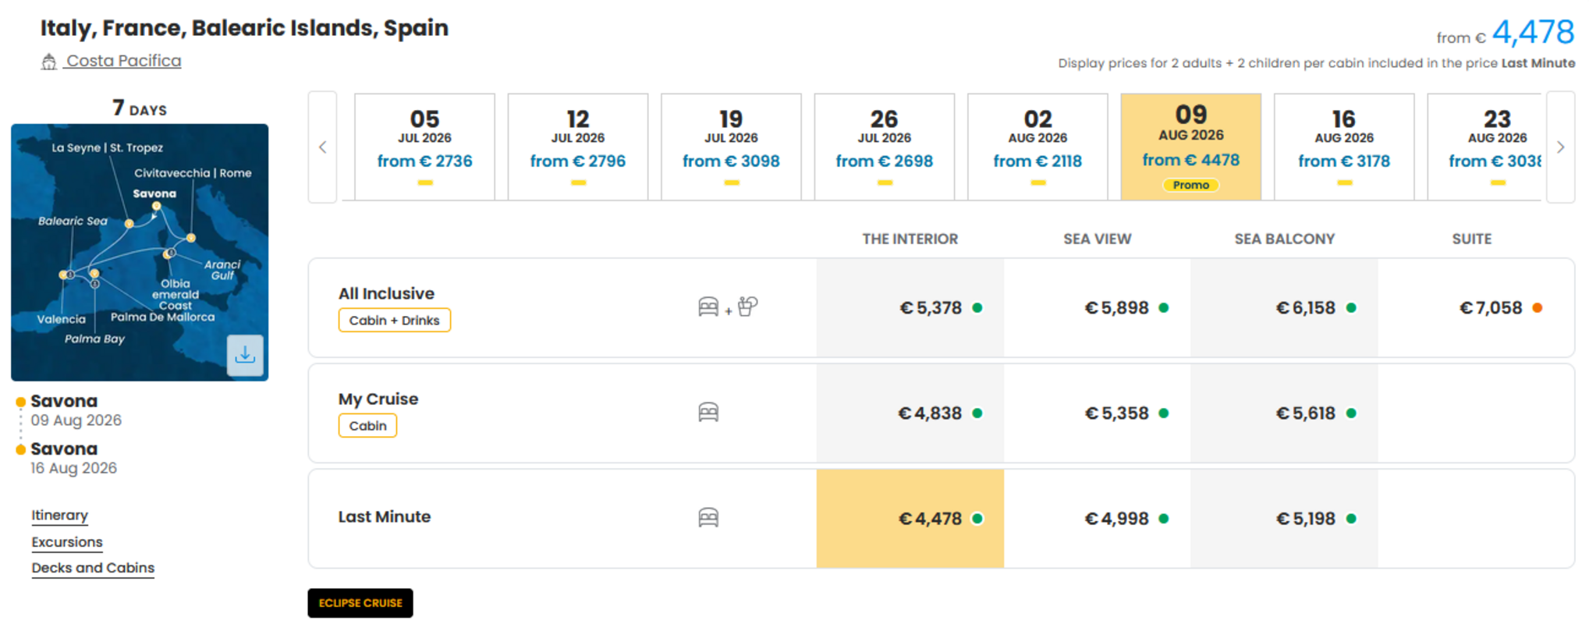1589x624 pixels.
Task: Click the Sea Balcony column header
Action: [x=1285, y=239]
